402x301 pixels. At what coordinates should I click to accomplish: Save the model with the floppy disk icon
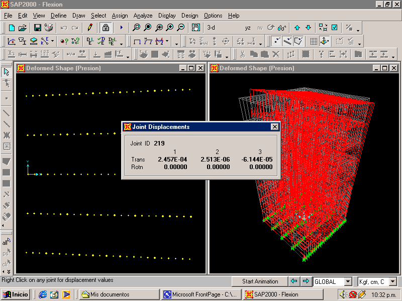click(x=38, y=28)
